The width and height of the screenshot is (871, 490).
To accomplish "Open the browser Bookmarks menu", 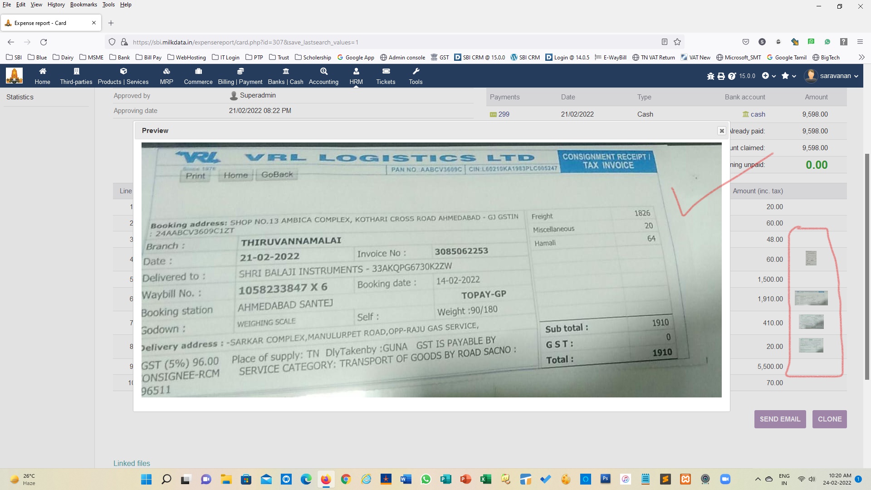I will (x=83, y=5).
